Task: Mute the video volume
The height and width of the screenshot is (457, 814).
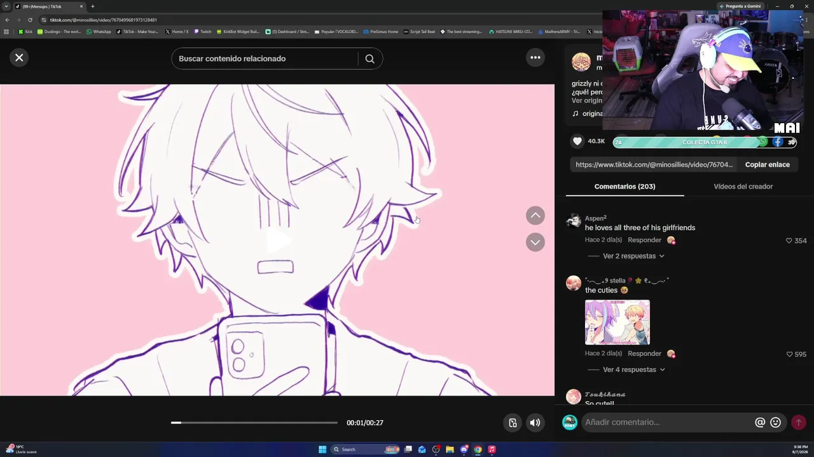Action: [x=535, y=423]
